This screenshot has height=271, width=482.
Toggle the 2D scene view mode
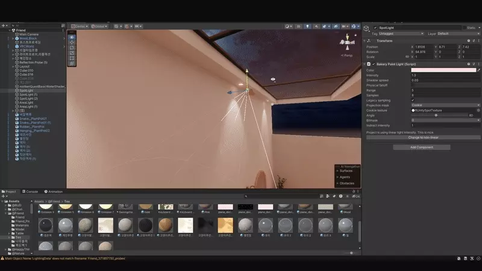298,26
